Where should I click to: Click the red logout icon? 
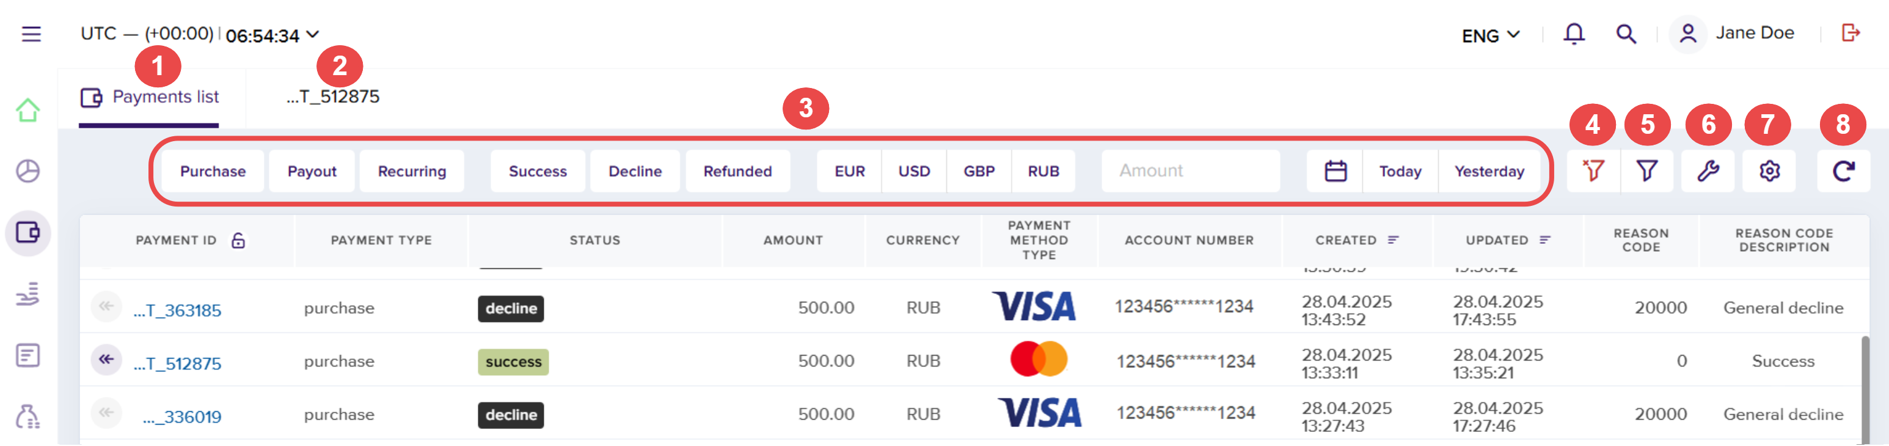point(1850,33)
